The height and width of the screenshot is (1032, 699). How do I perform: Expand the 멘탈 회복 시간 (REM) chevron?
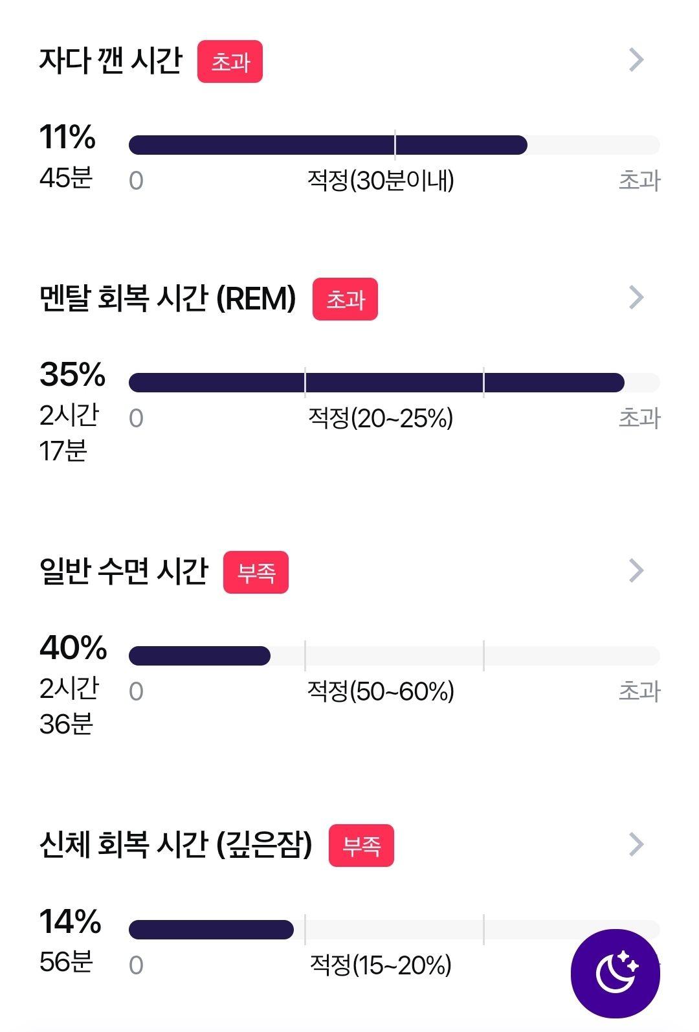pos(637,297)
